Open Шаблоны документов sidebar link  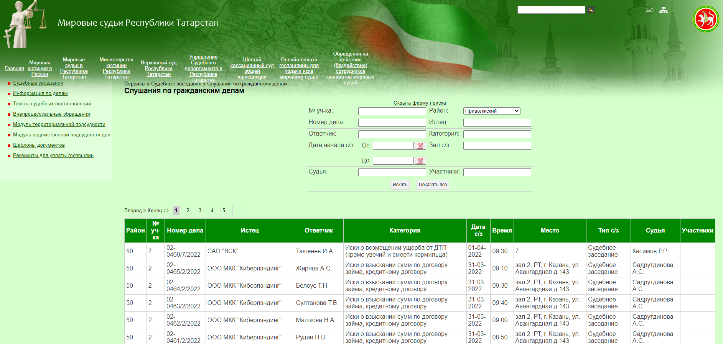coord(39,145)
